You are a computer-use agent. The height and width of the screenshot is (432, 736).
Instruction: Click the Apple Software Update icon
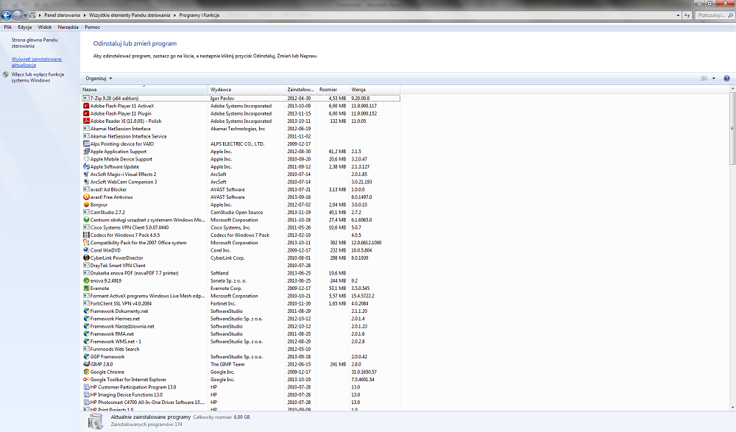pyautogui.click(x=86, y=167)
